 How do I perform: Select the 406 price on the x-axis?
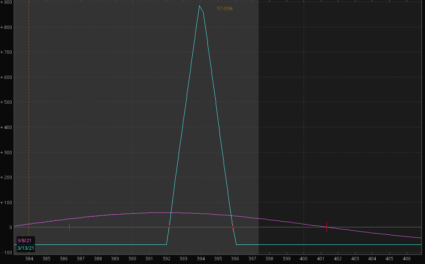coord(407,259)
